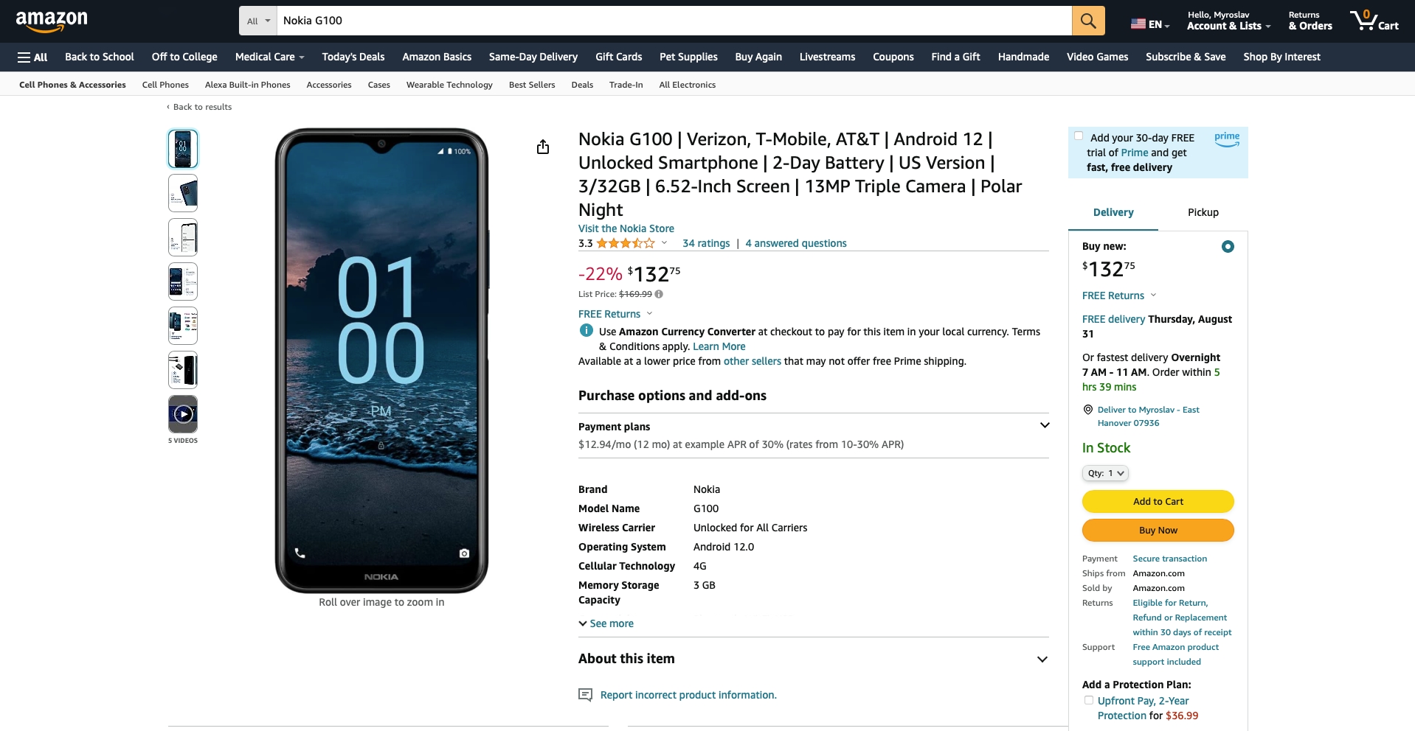Check the 2-Year Protection plan checkbox
The image size is (1415, 731).
tap(1088, 700)
